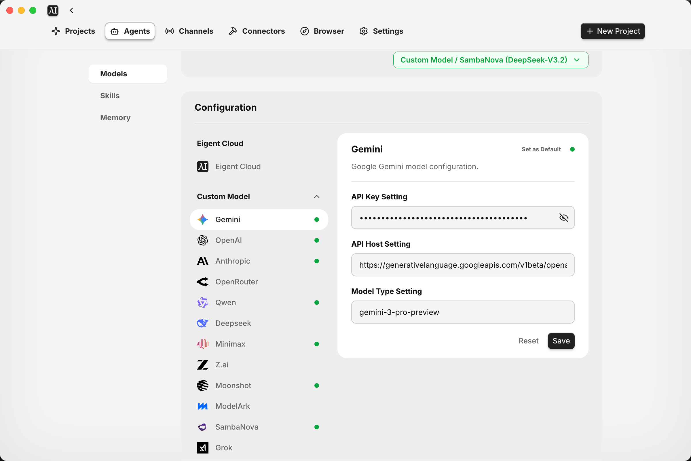Click the Settings gear icon
The height and width of the screenshot is (461, 691).
(364, 31)
